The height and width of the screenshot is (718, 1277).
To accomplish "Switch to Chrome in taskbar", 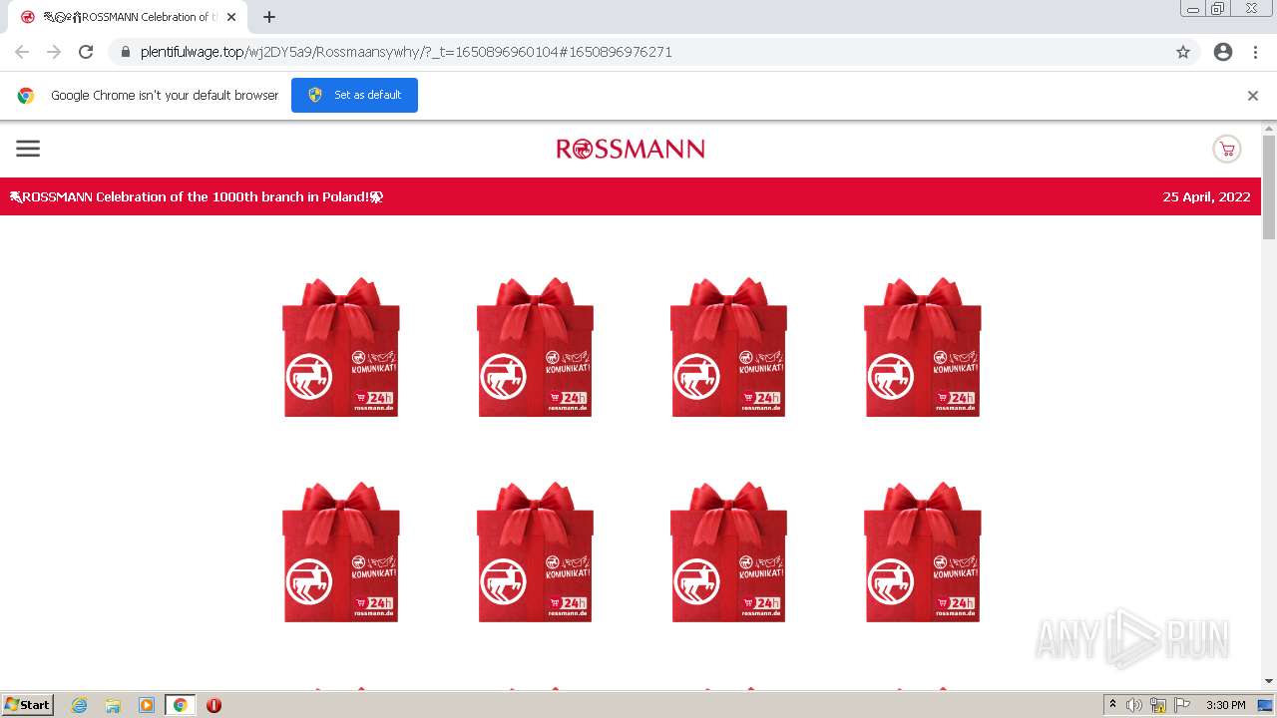I will [x=180, y=705].
